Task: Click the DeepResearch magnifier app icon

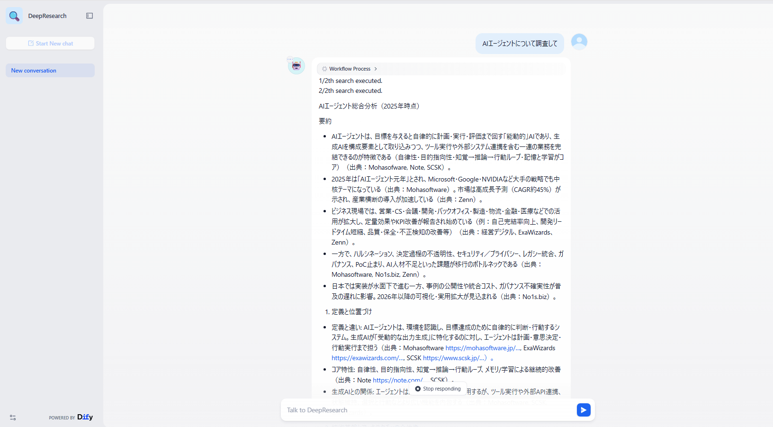Action: [x=14, y=16]
